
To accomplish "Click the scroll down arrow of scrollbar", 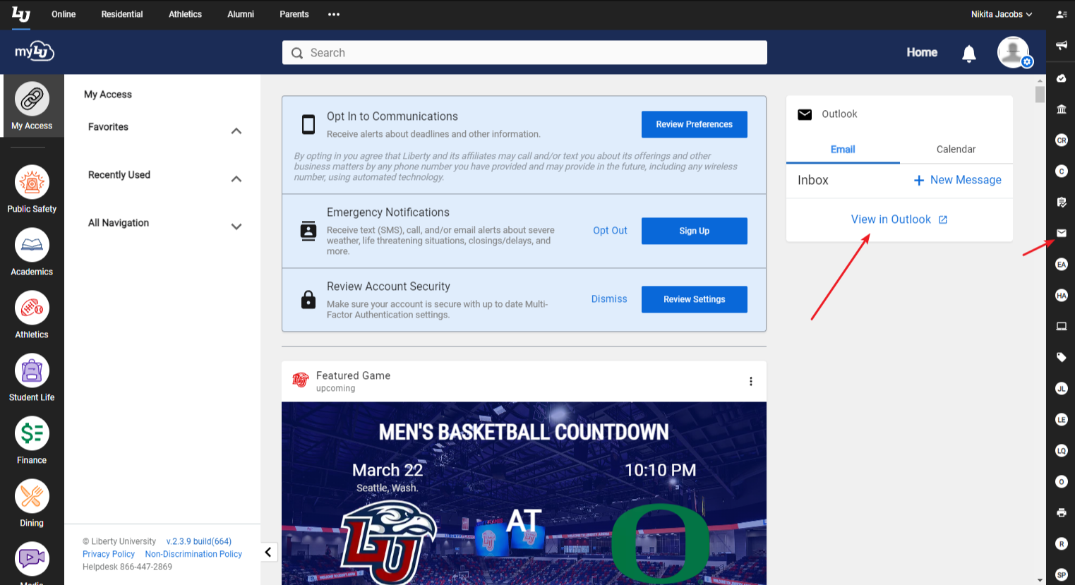I will (x=1040, y=579).
